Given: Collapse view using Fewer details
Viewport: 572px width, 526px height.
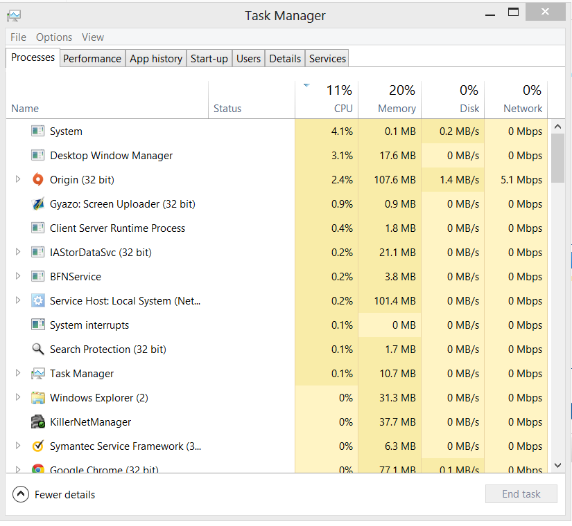Looking at the screenshot, I should 54,494.
